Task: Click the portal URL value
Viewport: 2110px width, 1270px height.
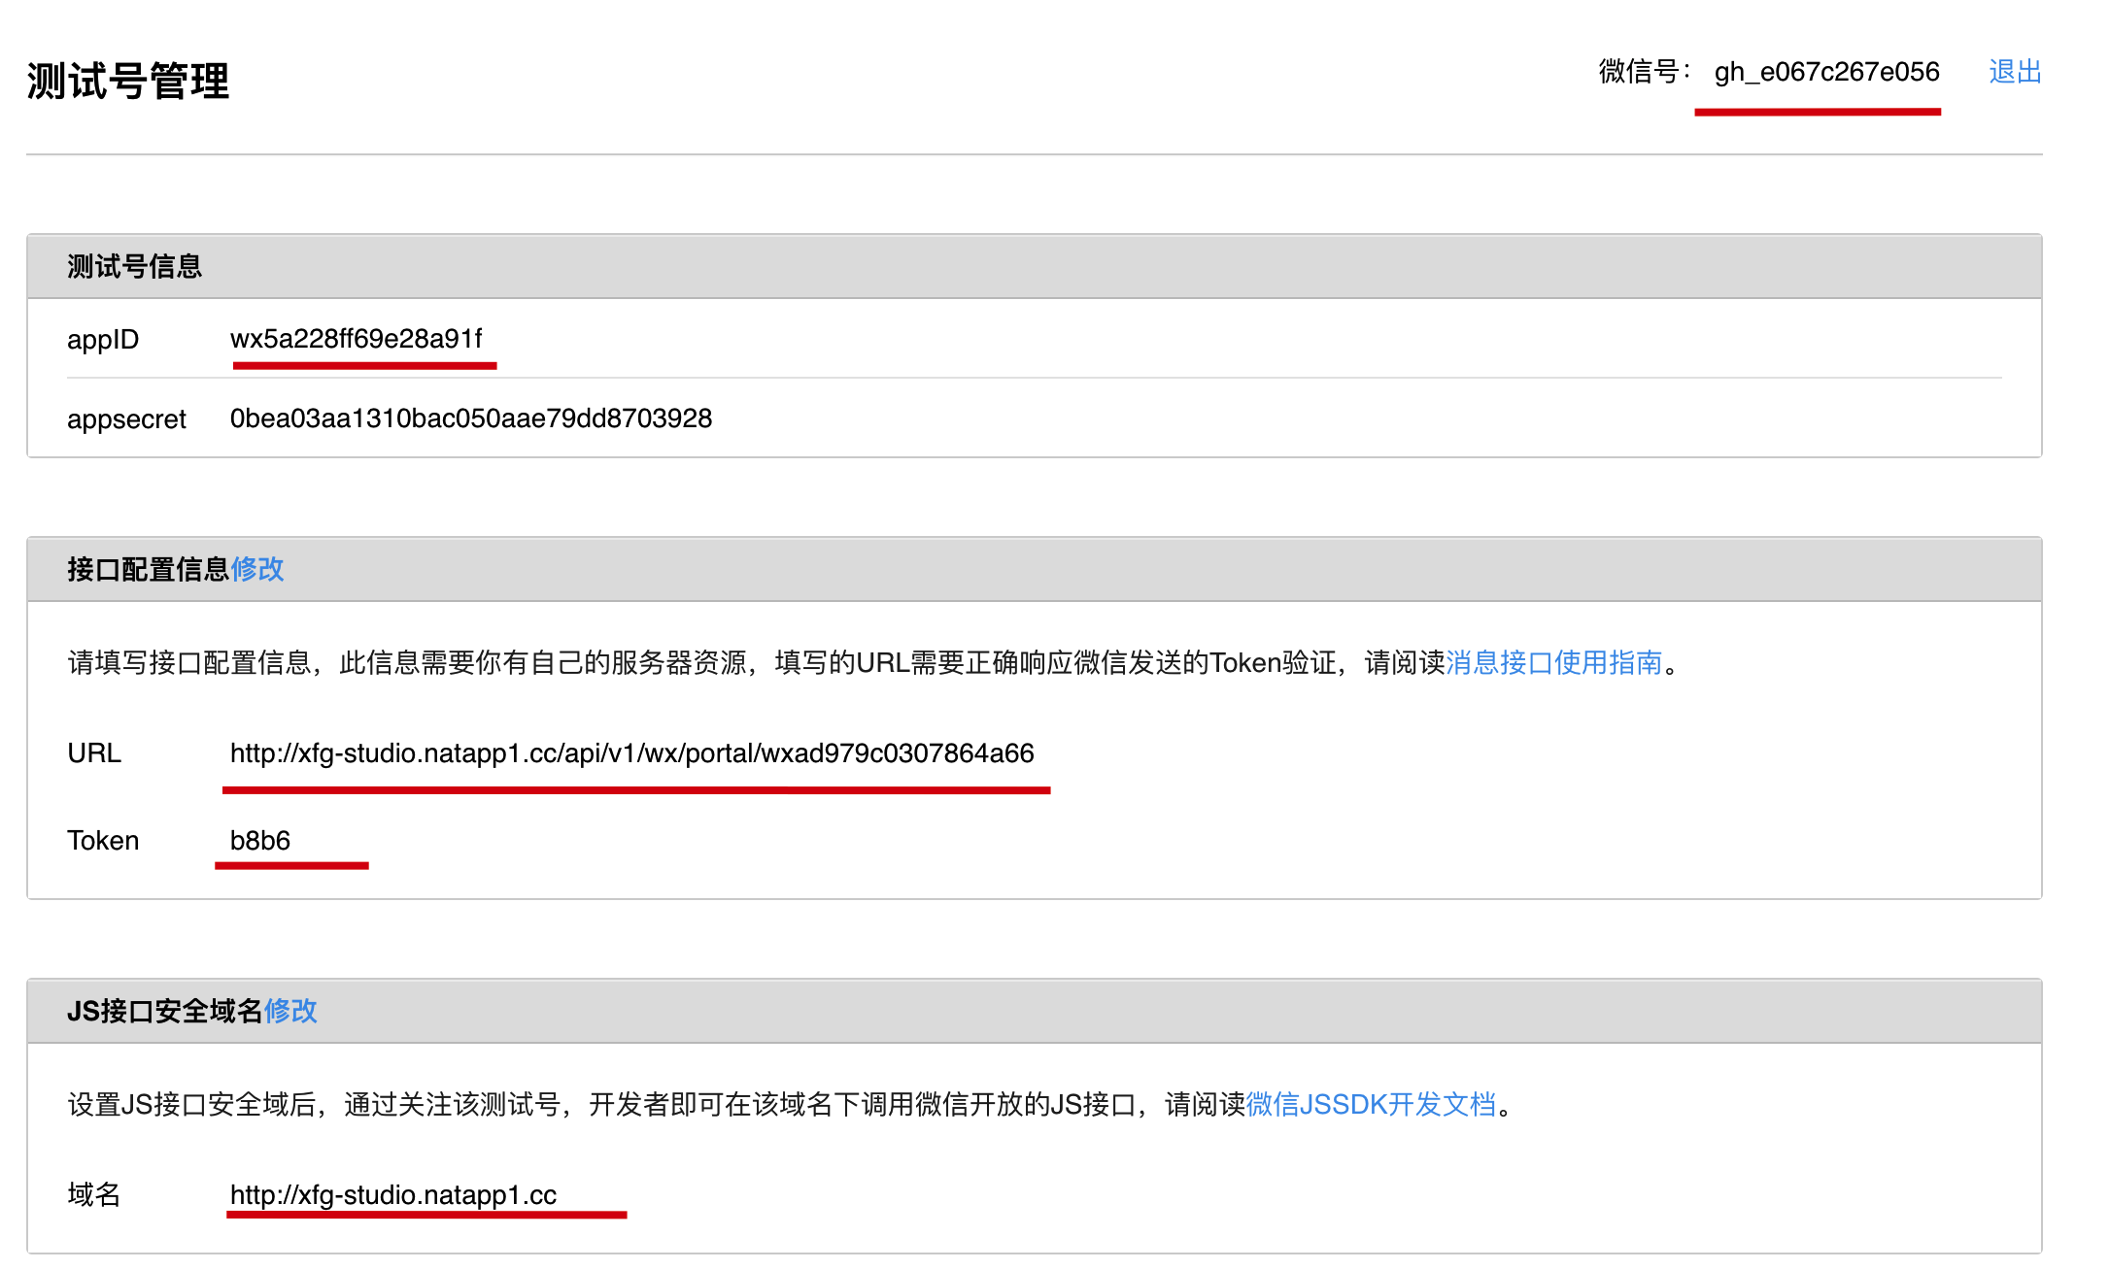Action: pyautogui.click(x=631, y=753)
